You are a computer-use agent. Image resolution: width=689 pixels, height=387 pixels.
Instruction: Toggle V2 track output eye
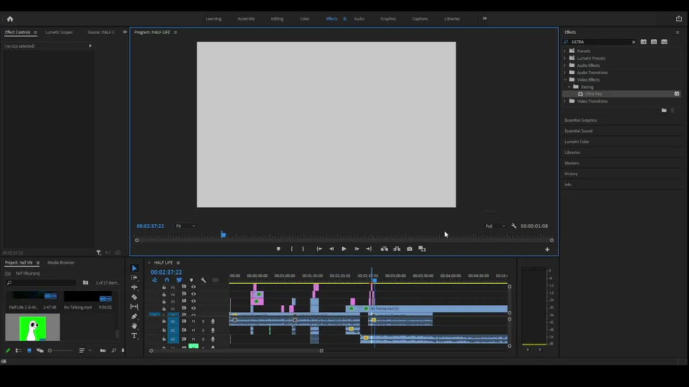coord(194,309)
